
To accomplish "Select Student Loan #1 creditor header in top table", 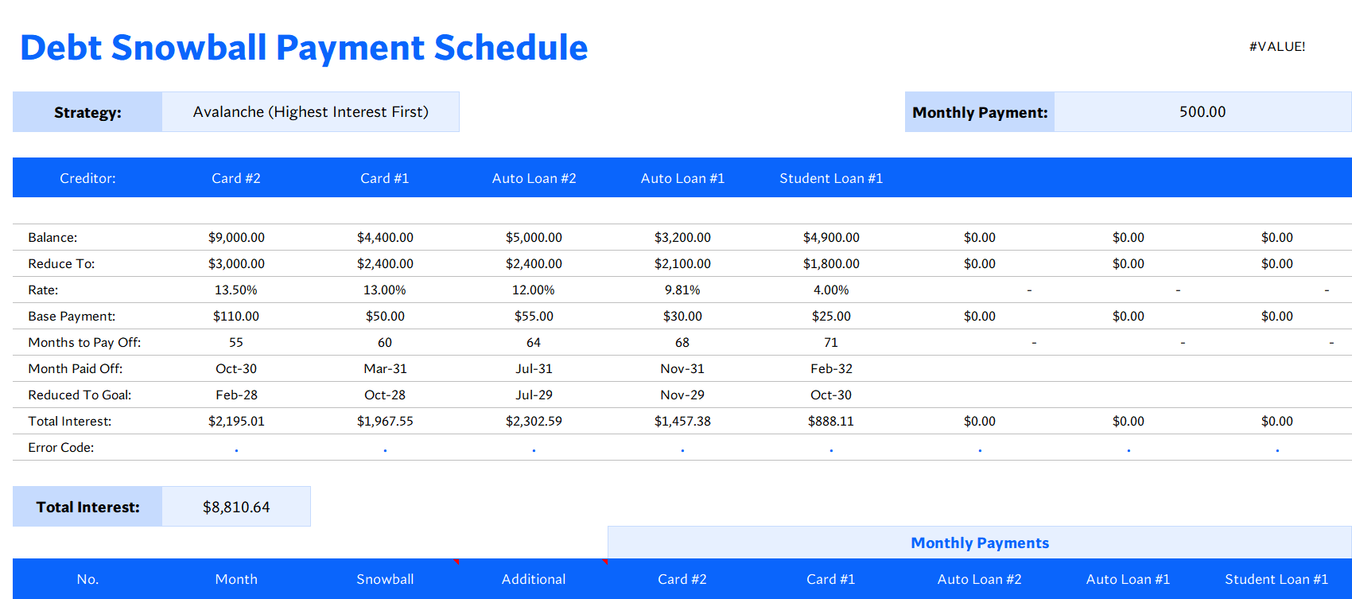I will [831, 178].
